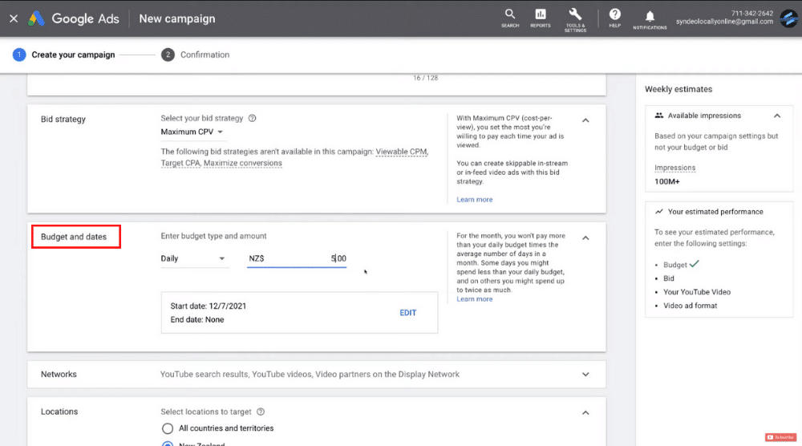The height and width of the screenshot is (446, 802).
Task: Open the Help question mark icon
Action: click(615, 18)
